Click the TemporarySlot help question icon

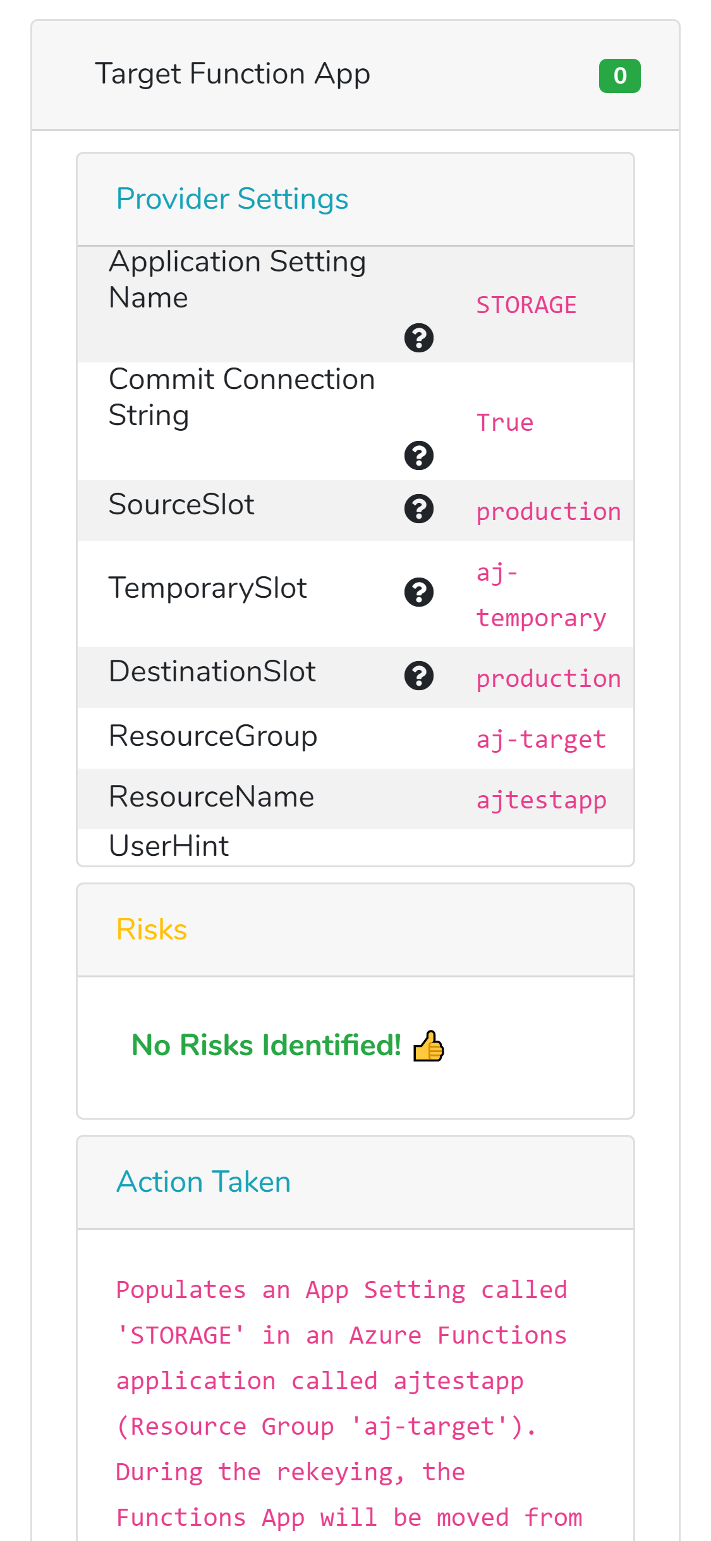point(418,592)
